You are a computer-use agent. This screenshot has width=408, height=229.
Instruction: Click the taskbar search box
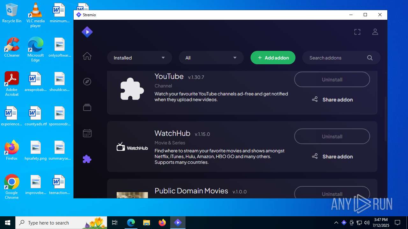pyautogui.click(x=61, y=223)
